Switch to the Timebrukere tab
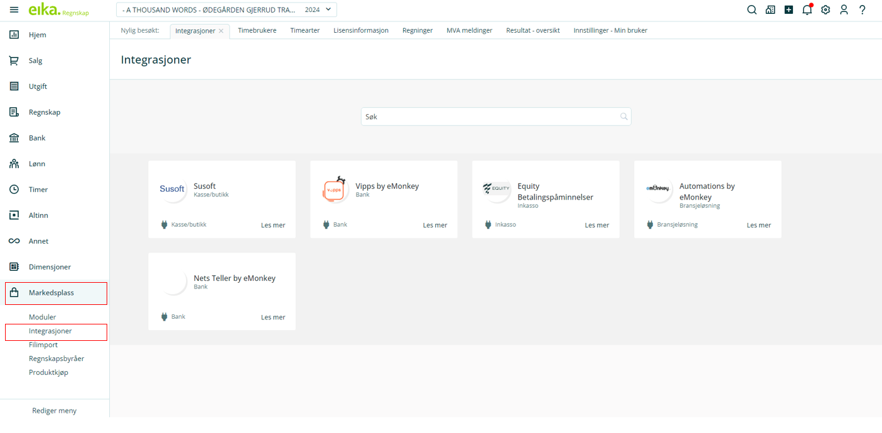882x433 pixels. [257, 30]
